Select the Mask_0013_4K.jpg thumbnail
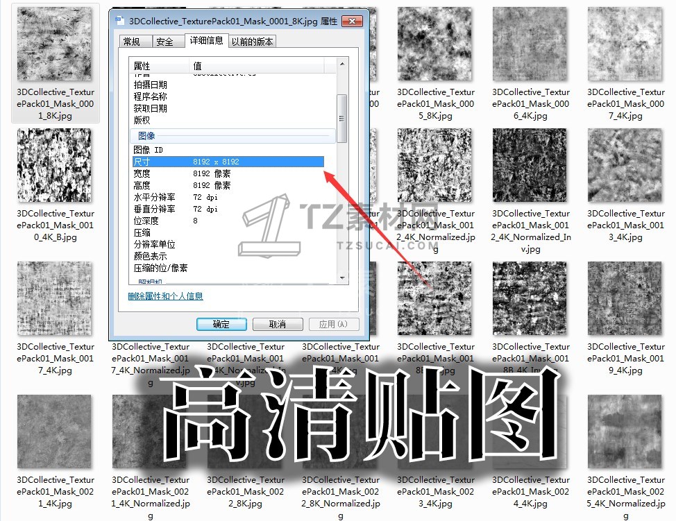 click(x=625, y=165)
